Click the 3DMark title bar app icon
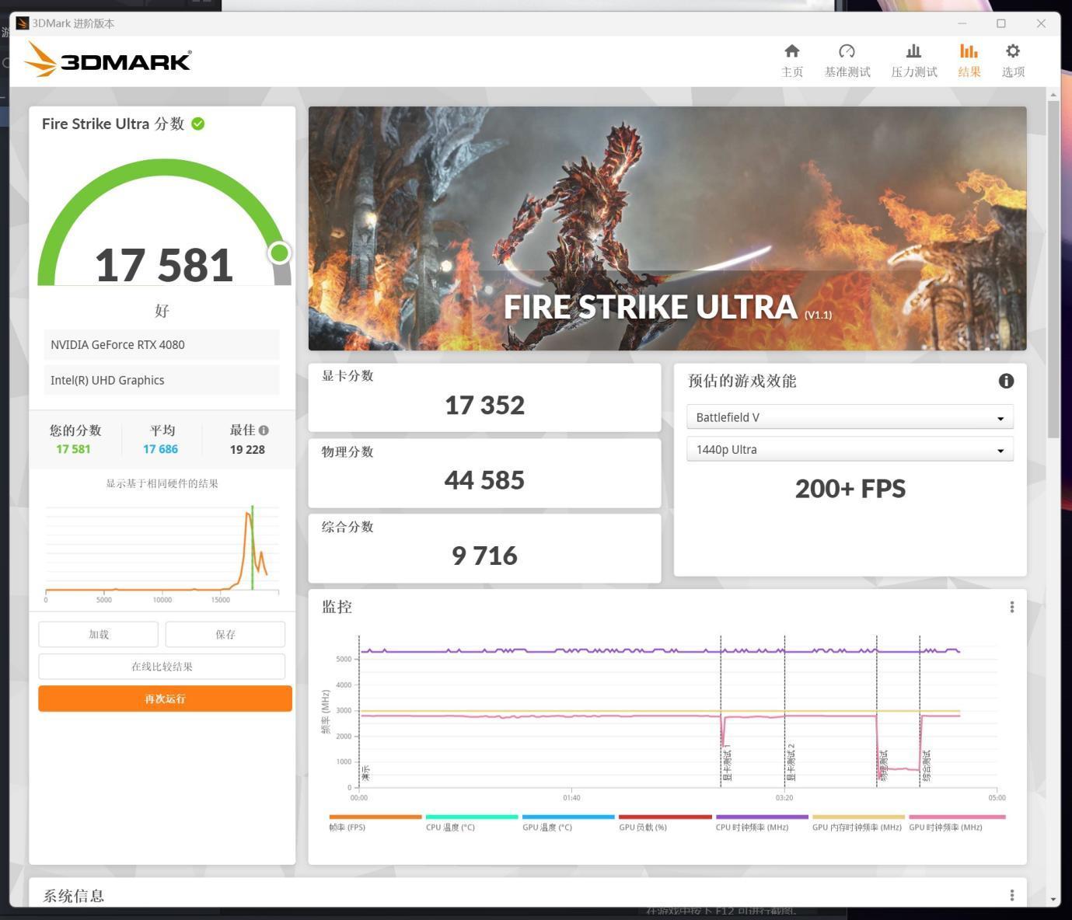The height and width of the screenshot is (920, 1072). 23,23
